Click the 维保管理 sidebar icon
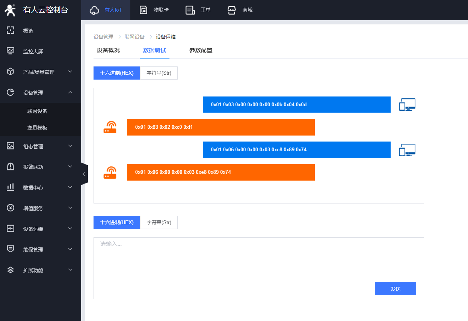The width and height of the screenshot is (468, 321). click(x=11, y=249)
